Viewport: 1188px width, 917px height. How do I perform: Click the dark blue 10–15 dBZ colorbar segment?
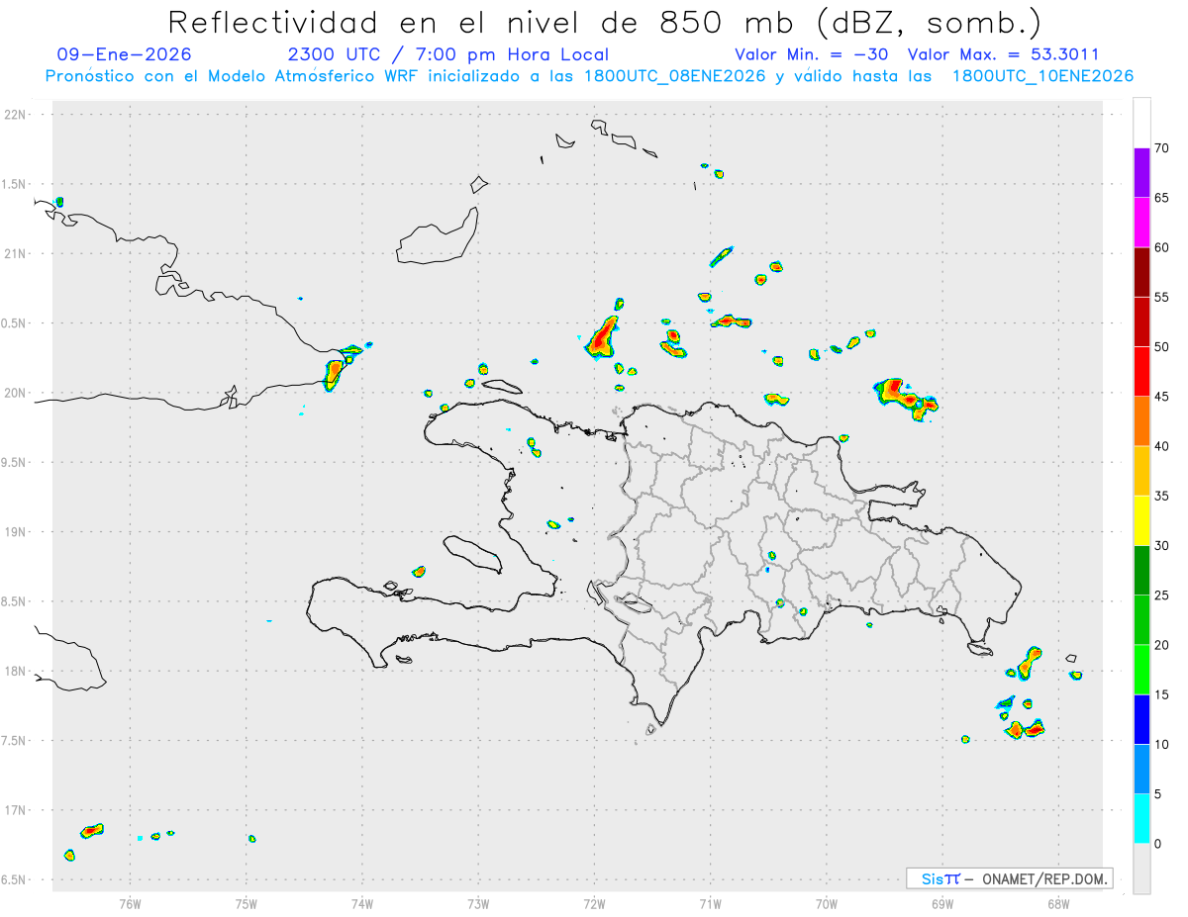tap(1141, 720)
